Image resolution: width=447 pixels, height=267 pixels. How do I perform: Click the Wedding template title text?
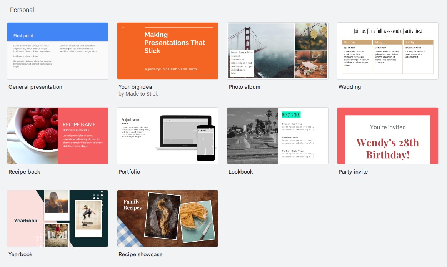click(x=350, y=87)
